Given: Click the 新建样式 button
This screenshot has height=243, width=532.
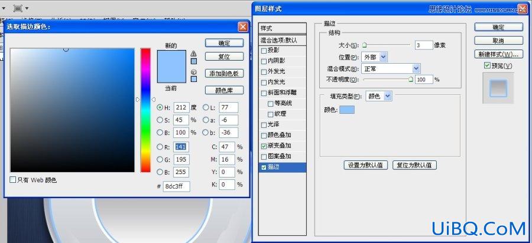Looking at the screenshot, I should 498,54.
